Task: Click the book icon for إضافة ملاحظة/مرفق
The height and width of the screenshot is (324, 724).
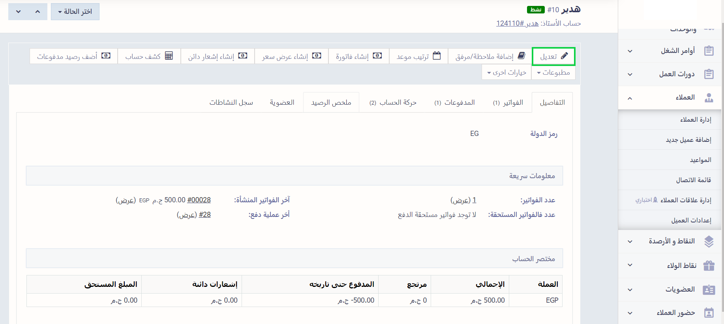Action: point(521,56)
